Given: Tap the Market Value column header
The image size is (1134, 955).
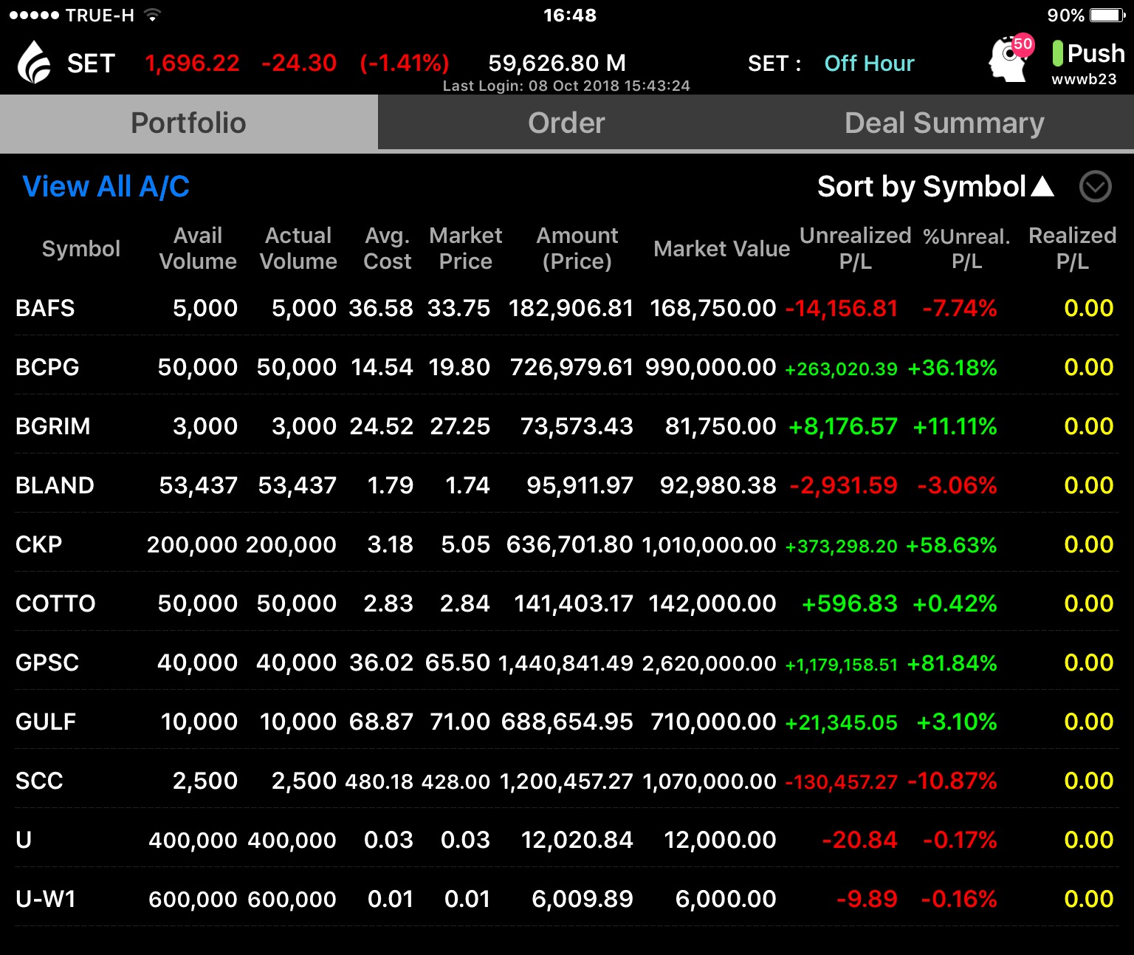Looking at the screenshot, I should (x=721, y=249).
